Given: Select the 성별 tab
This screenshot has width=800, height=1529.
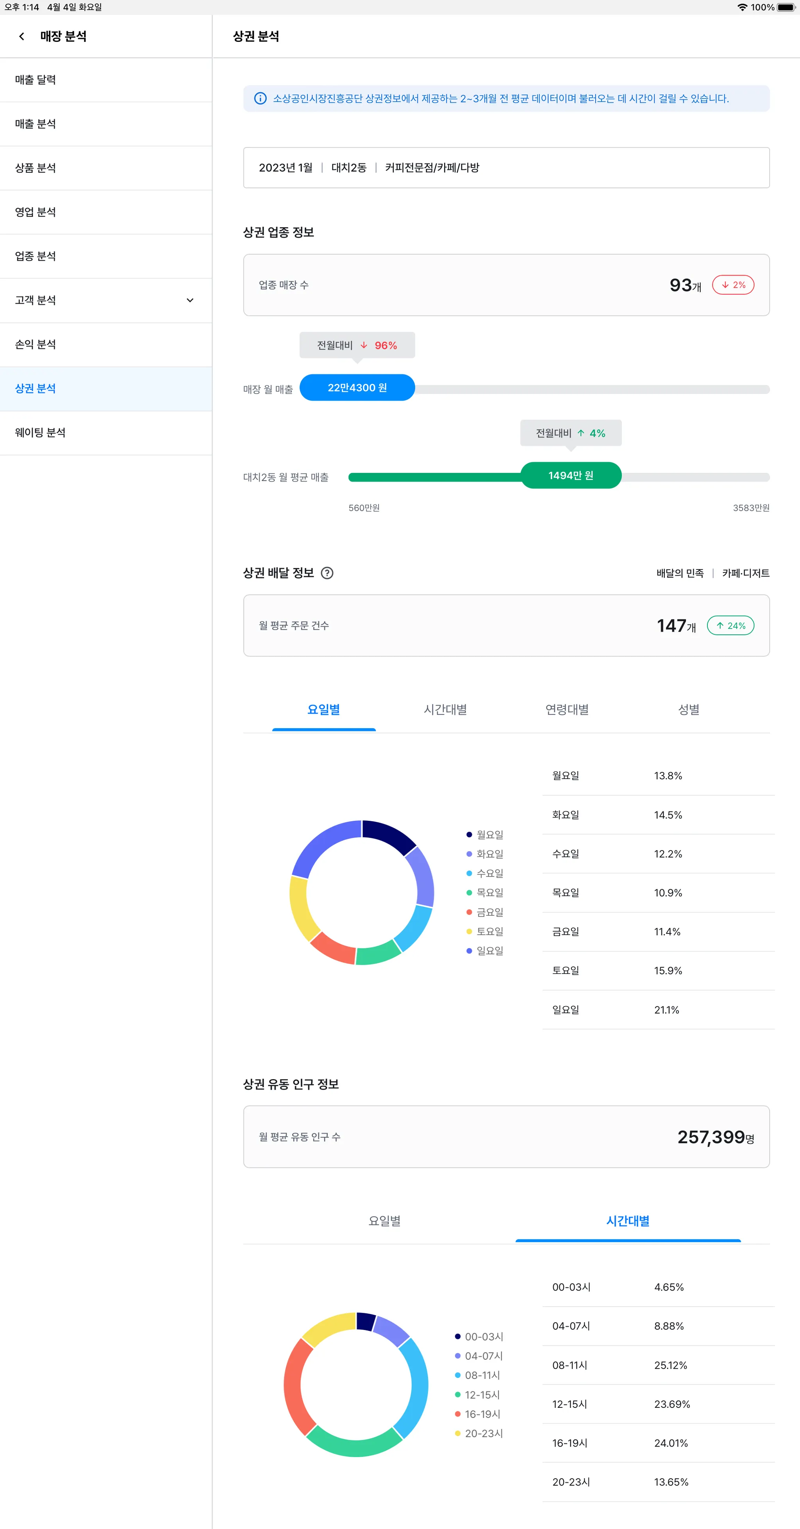Looking at the screenshot, I should pyautogui.click(x=689, y=710).
